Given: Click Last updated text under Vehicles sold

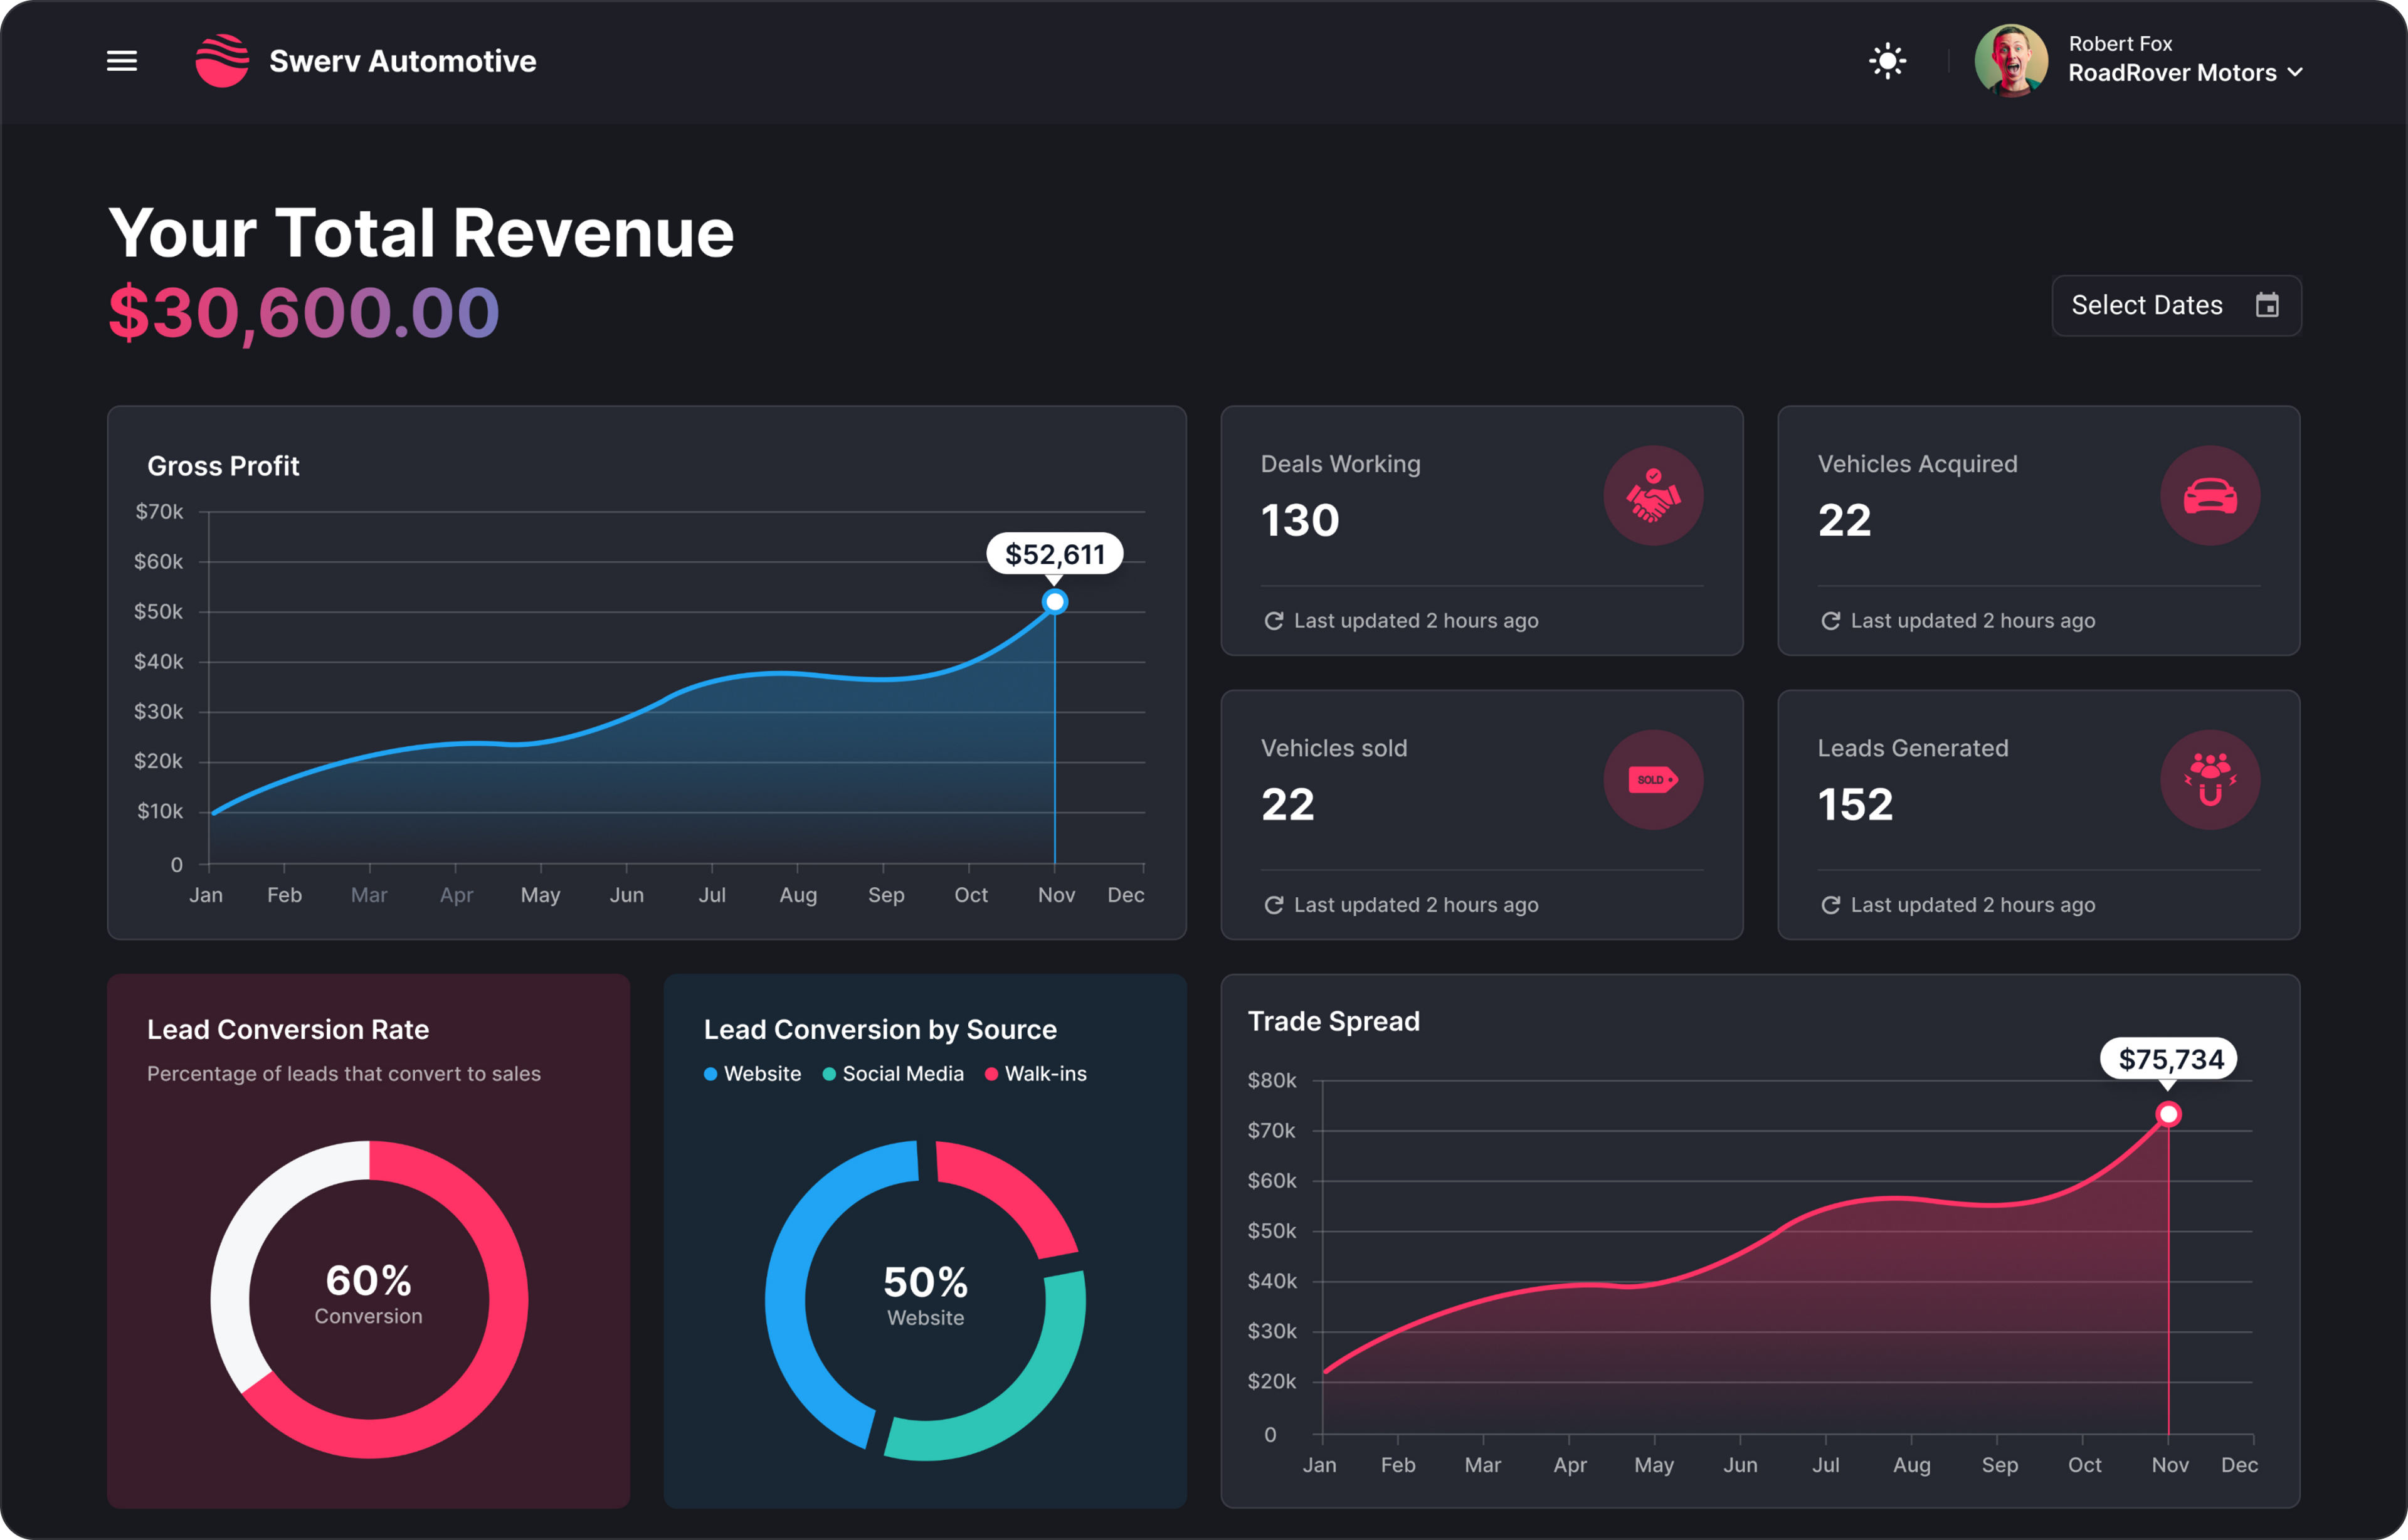Looking at the screenshot, I should pos(1416,905).
